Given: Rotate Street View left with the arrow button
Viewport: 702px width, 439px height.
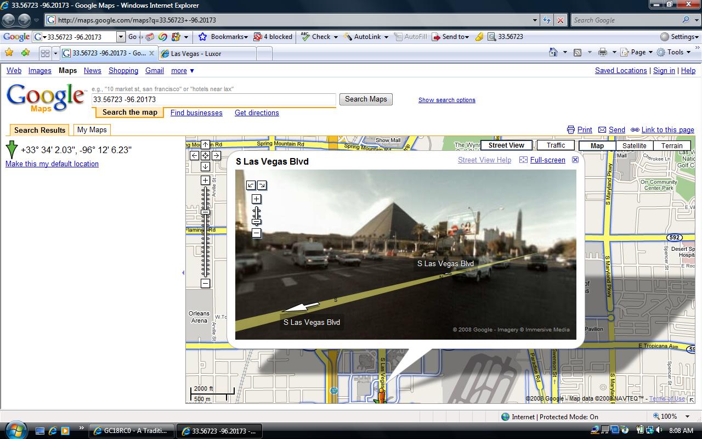Looking at the screenshot, I should [251, 185].
